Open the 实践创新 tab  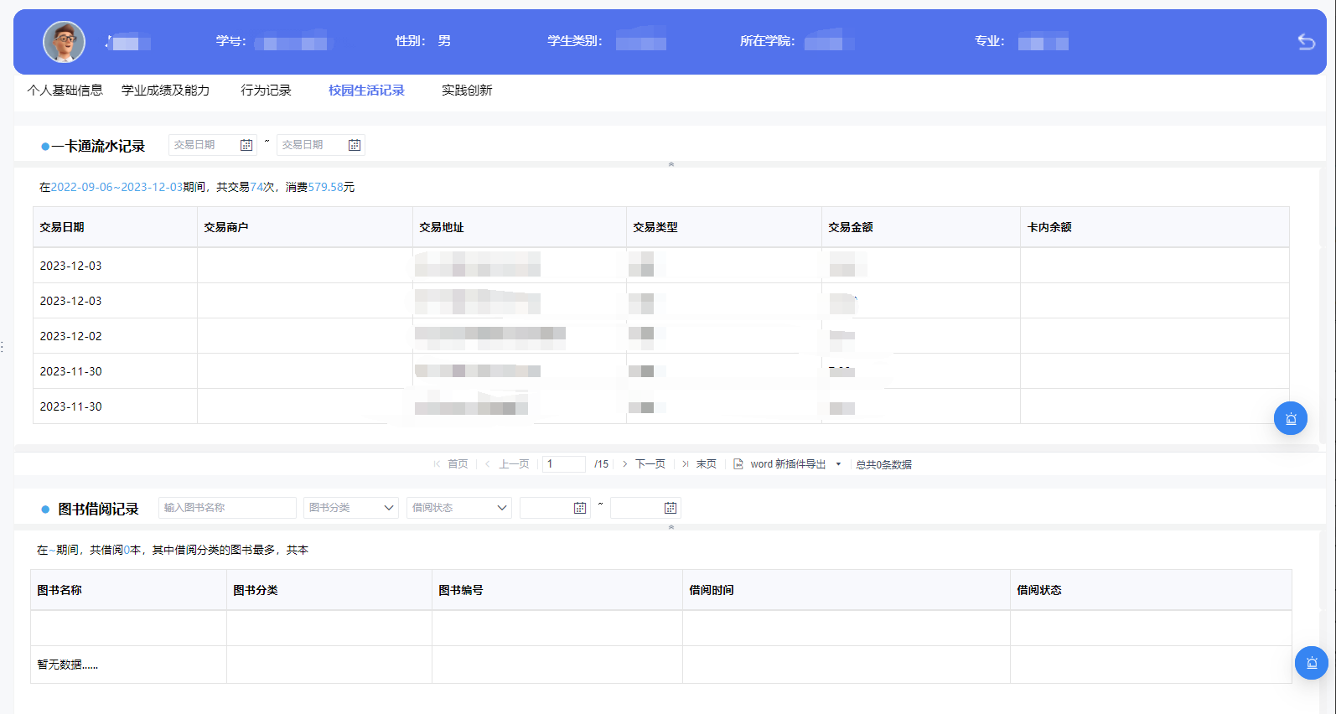(x=467, y=91)
